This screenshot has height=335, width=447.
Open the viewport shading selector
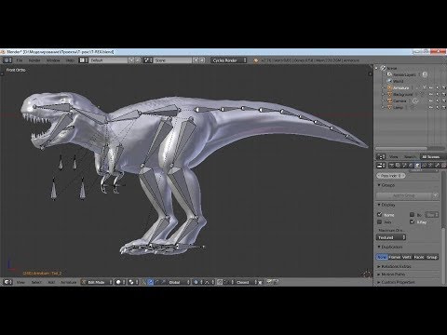click(x=120, y=282)
